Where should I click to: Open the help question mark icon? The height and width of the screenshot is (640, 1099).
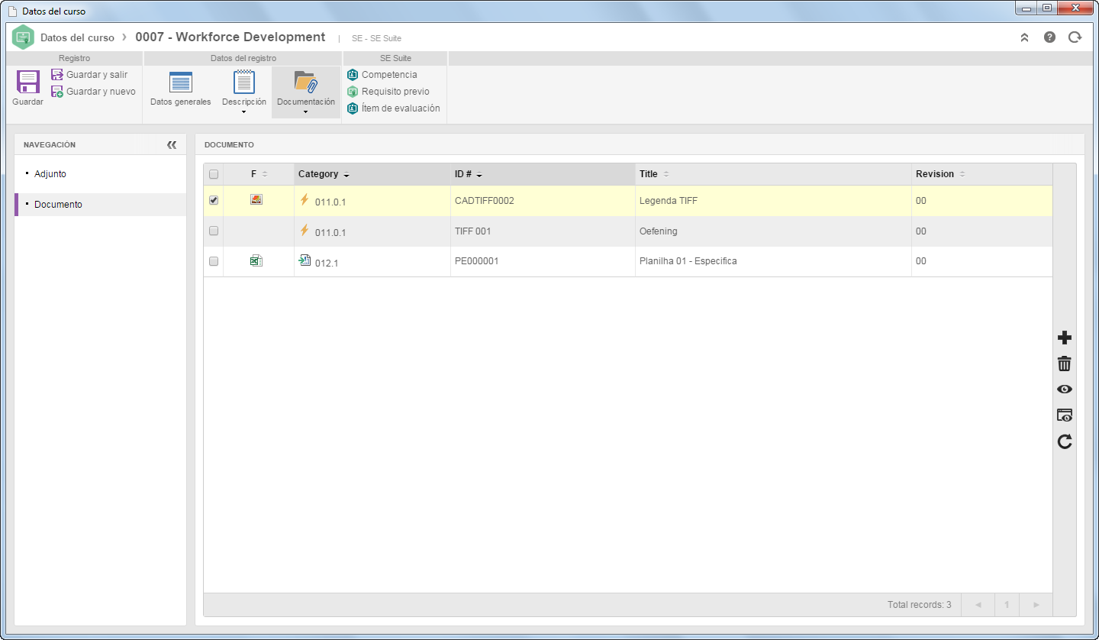1049,37
